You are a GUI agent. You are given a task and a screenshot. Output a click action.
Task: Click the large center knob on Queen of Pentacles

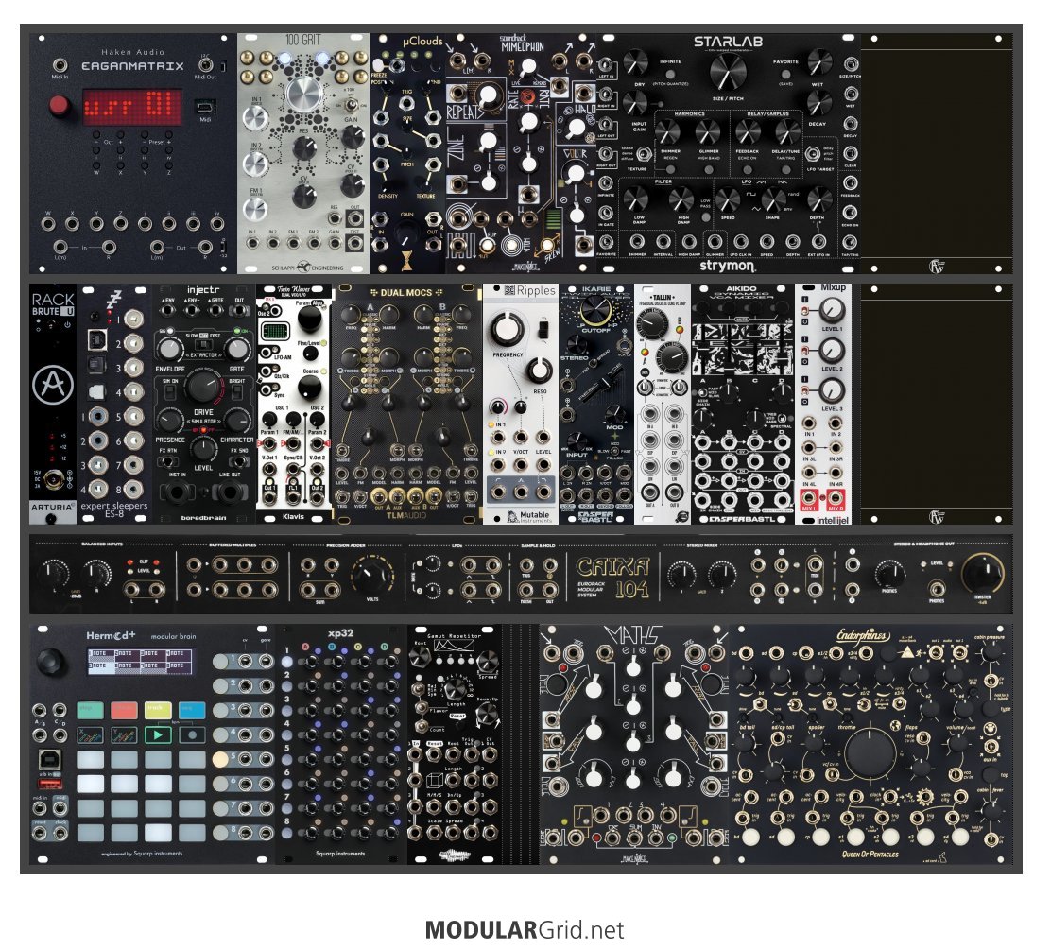[870, 754]
